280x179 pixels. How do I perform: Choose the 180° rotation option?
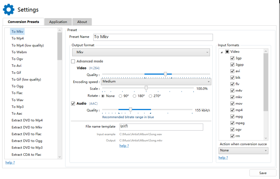(x=135, y=96)
